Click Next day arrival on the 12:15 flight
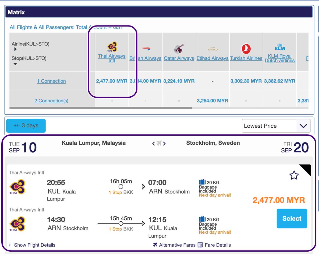The height and width of the screenshot is (254, 319). point(215,233)
